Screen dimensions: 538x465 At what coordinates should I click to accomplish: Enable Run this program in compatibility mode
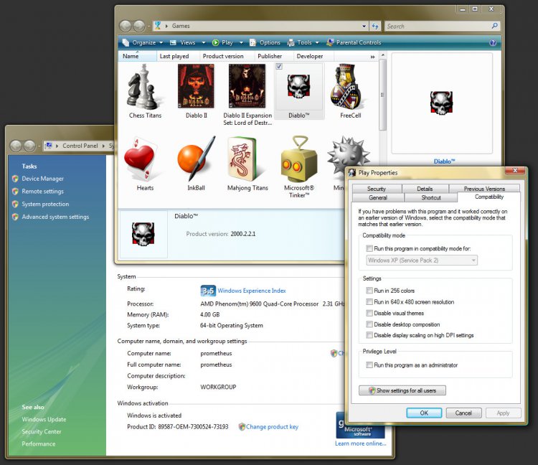[369, 248]
